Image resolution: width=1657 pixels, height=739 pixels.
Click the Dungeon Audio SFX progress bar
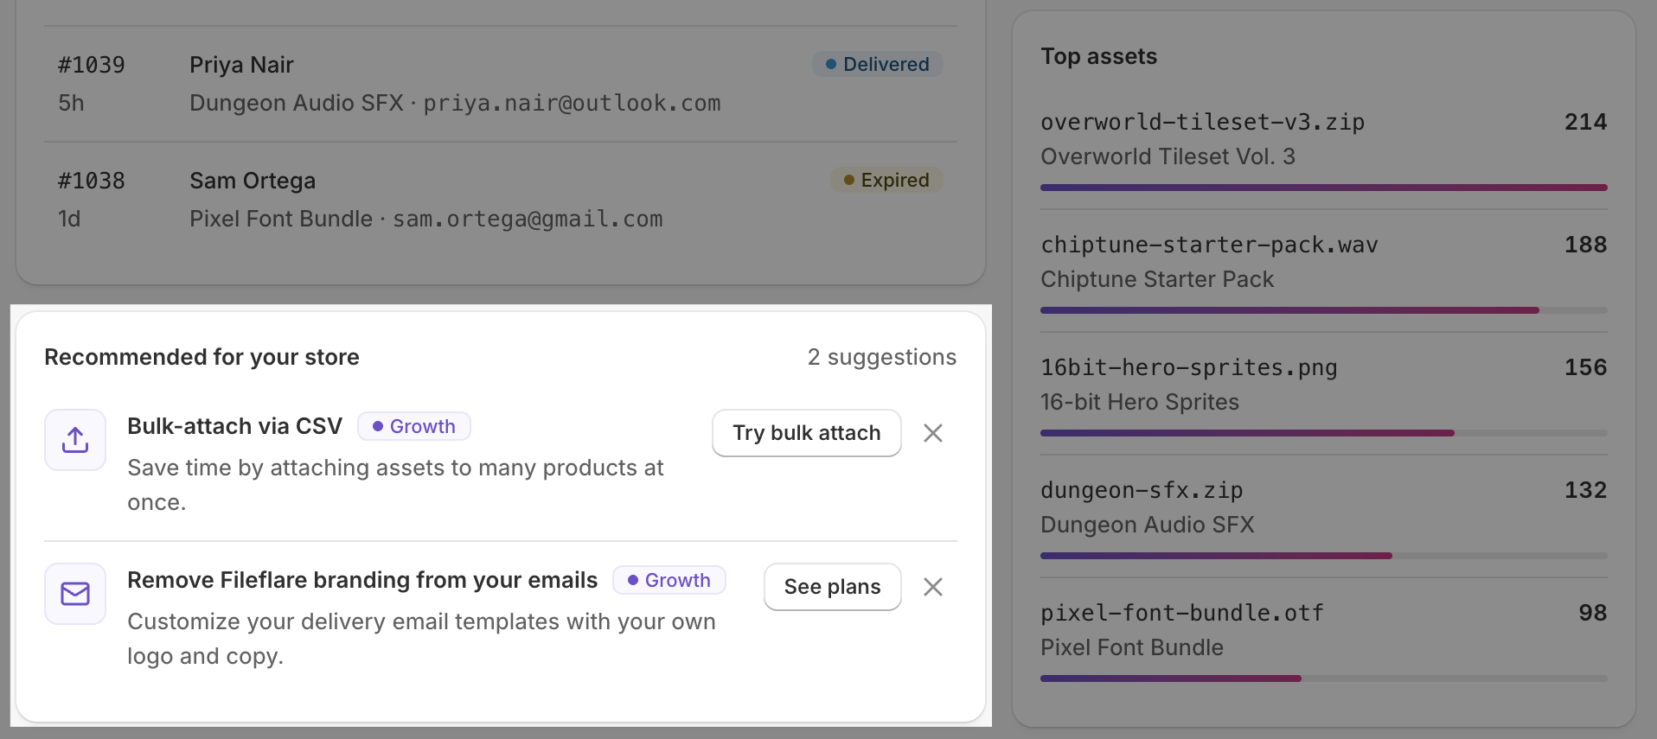[1324, 556]
